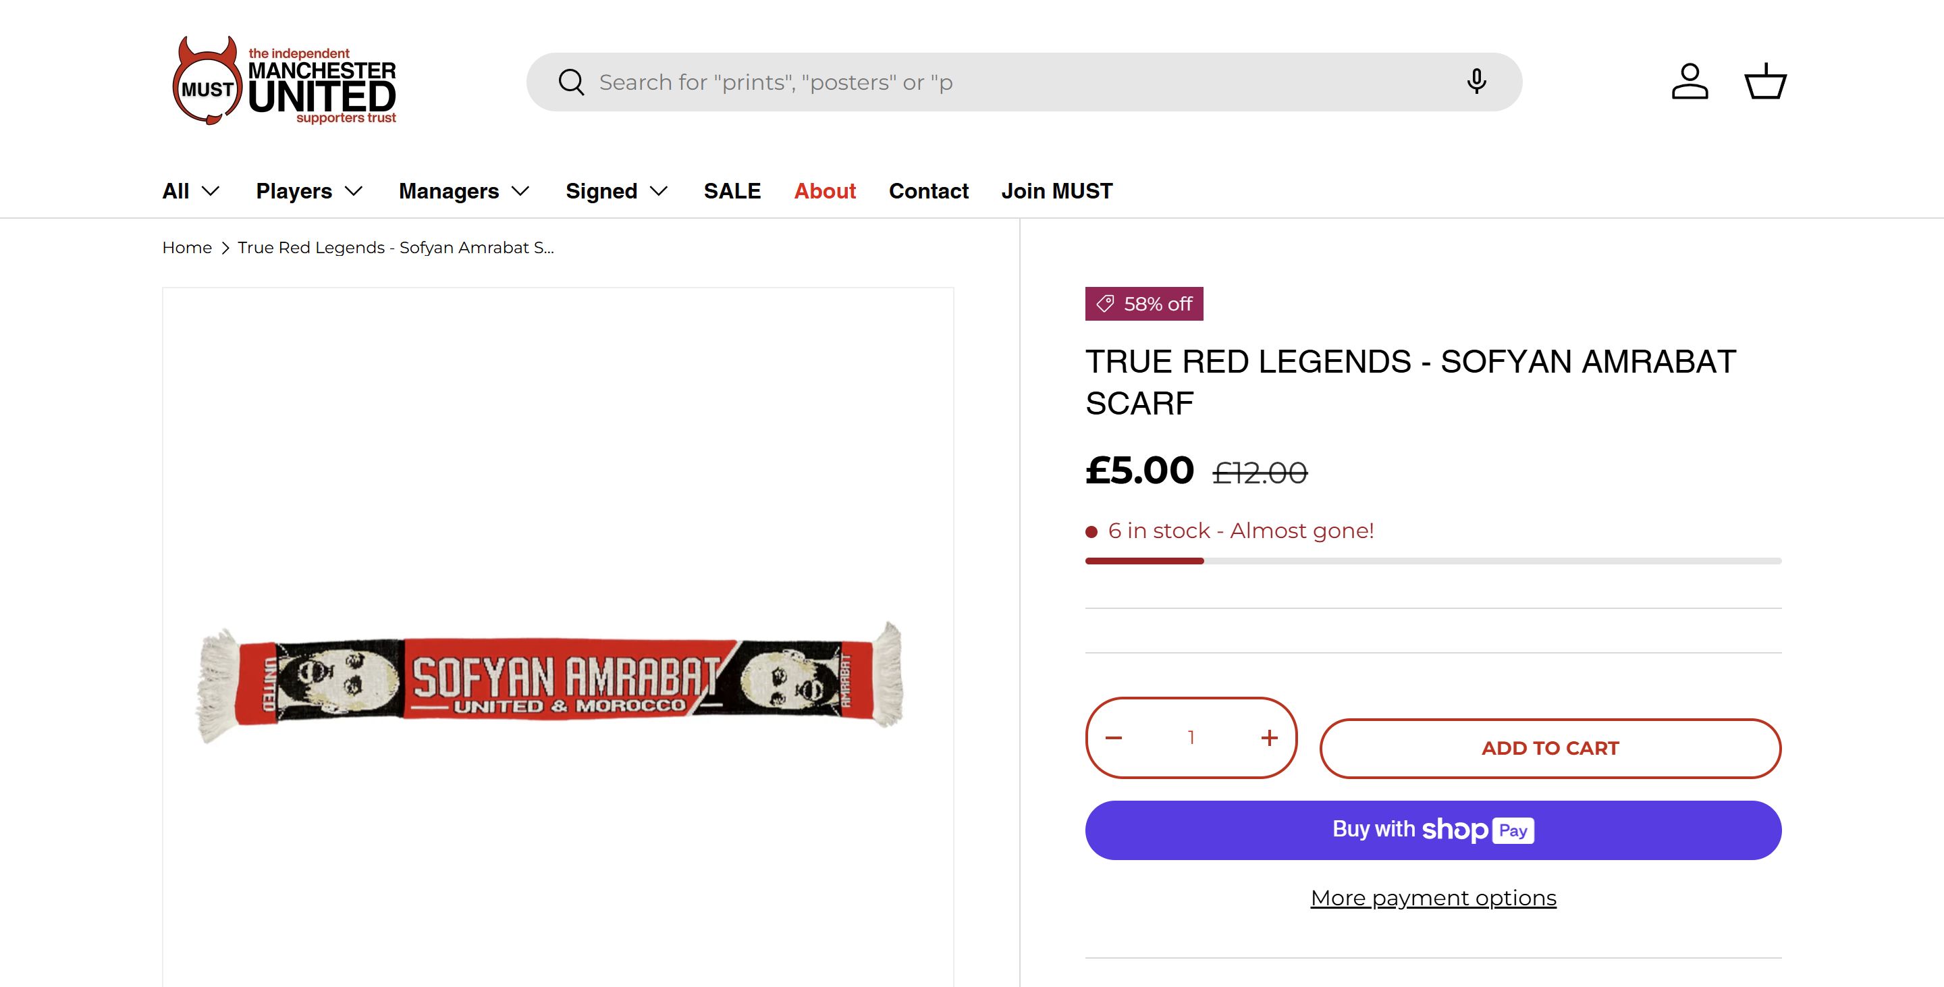The image size is (1944, 987).
Task: Expand the All menu dropdown
Action: (x=191, y=191)
